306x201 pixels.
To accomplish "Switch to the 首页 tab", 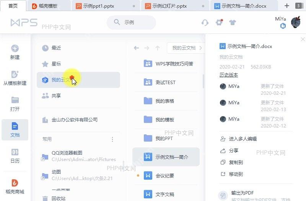I will (x=13, y=6).
